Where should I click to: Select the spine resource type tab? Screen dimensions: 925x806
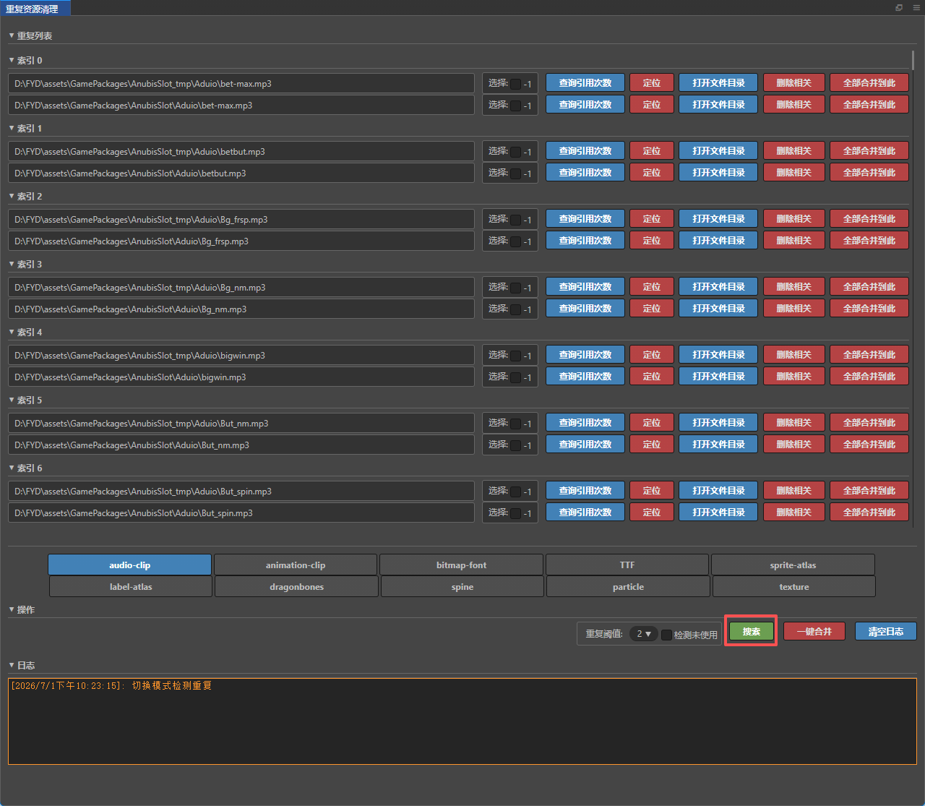pos(462,586)
